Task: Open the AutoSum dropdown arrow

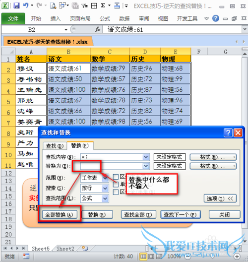Action: coord(110,5)
